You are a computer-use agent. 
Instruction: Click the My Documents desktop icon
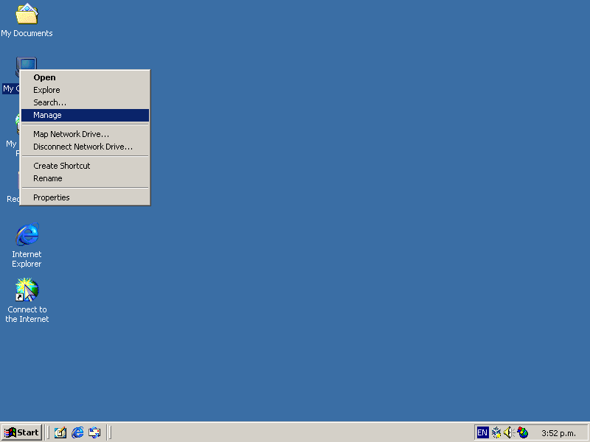27,14
